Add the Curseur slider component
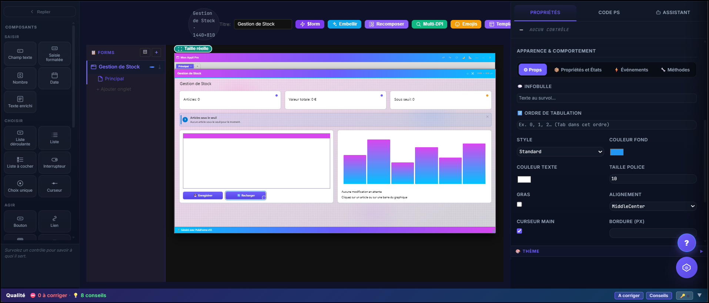 coord(54,186)
